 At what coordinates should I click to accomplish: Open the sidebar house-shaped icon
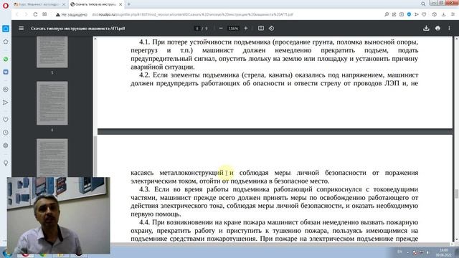pyautogui.click(x=6, y=42)
